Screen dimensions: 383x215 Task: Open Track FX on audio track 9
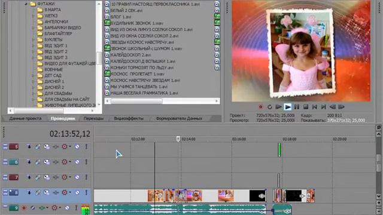pyautogui.click(x=42, y=208)
